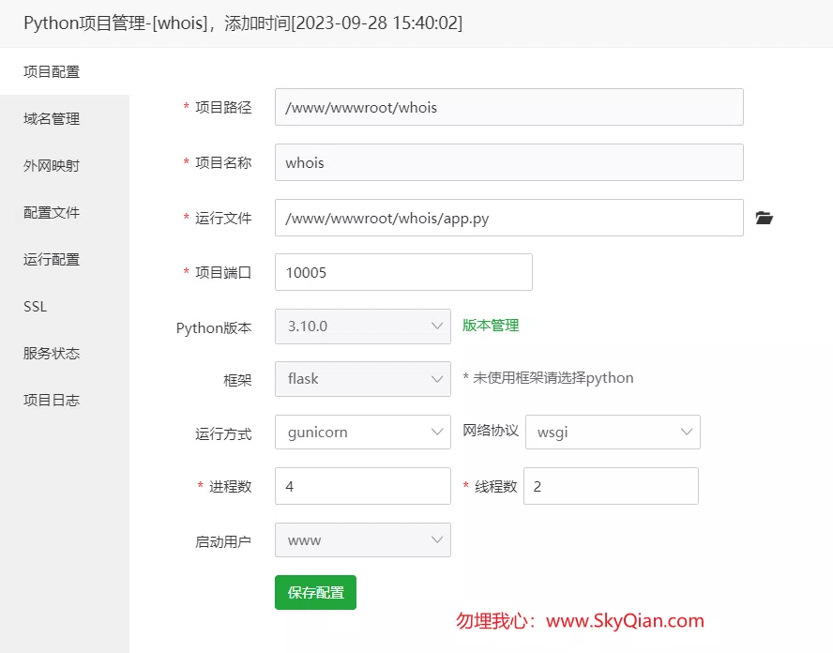Open the 运行配置 section
This screenshot has height=653, width=833.
pyautogui.click(x=52, y=259)
